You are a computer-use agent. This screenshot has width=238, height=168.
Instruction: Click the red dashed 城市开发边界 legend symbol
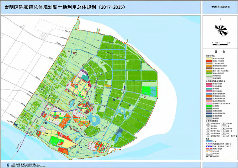point(209,149)
